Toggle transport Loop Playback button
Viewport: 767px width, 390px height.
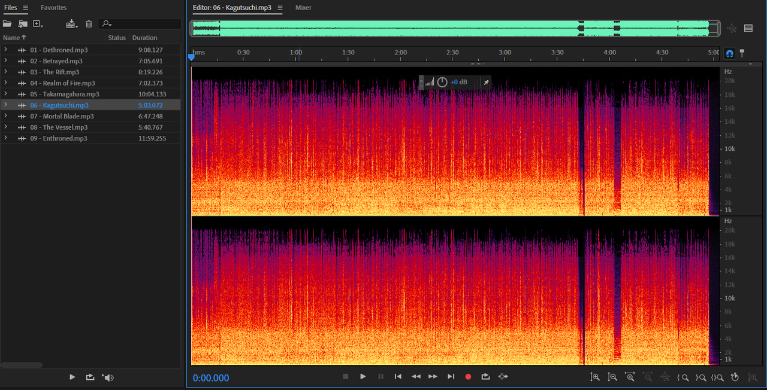486,377
